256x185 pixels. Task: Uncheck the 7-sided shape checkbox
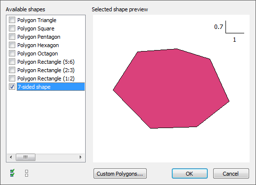[12, 87]
